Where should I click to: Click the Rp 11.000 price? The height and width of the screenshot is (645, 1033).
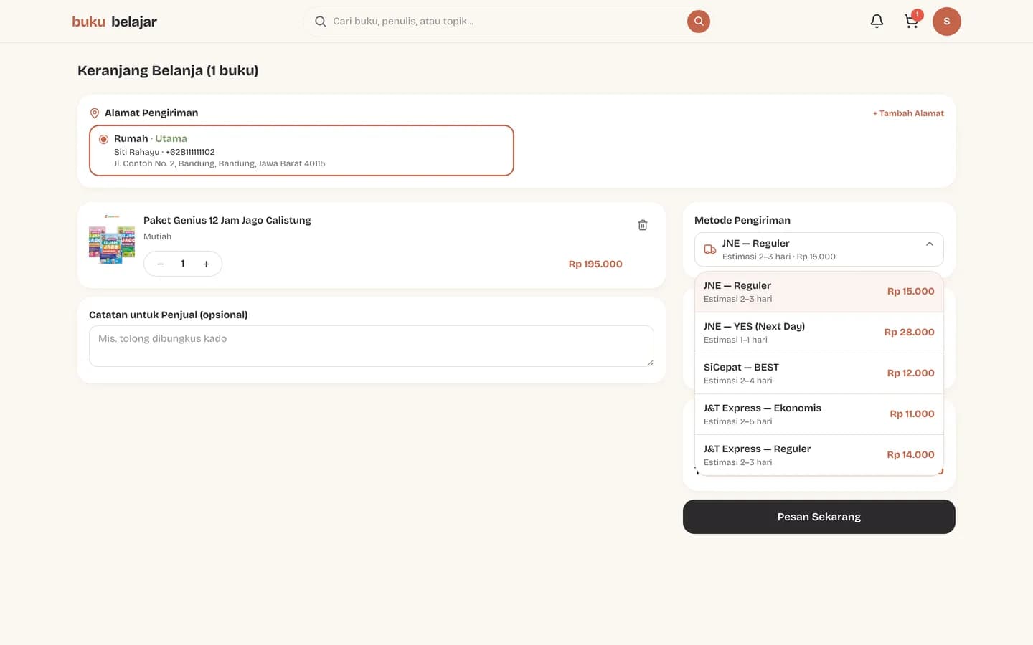pos(912,414)
